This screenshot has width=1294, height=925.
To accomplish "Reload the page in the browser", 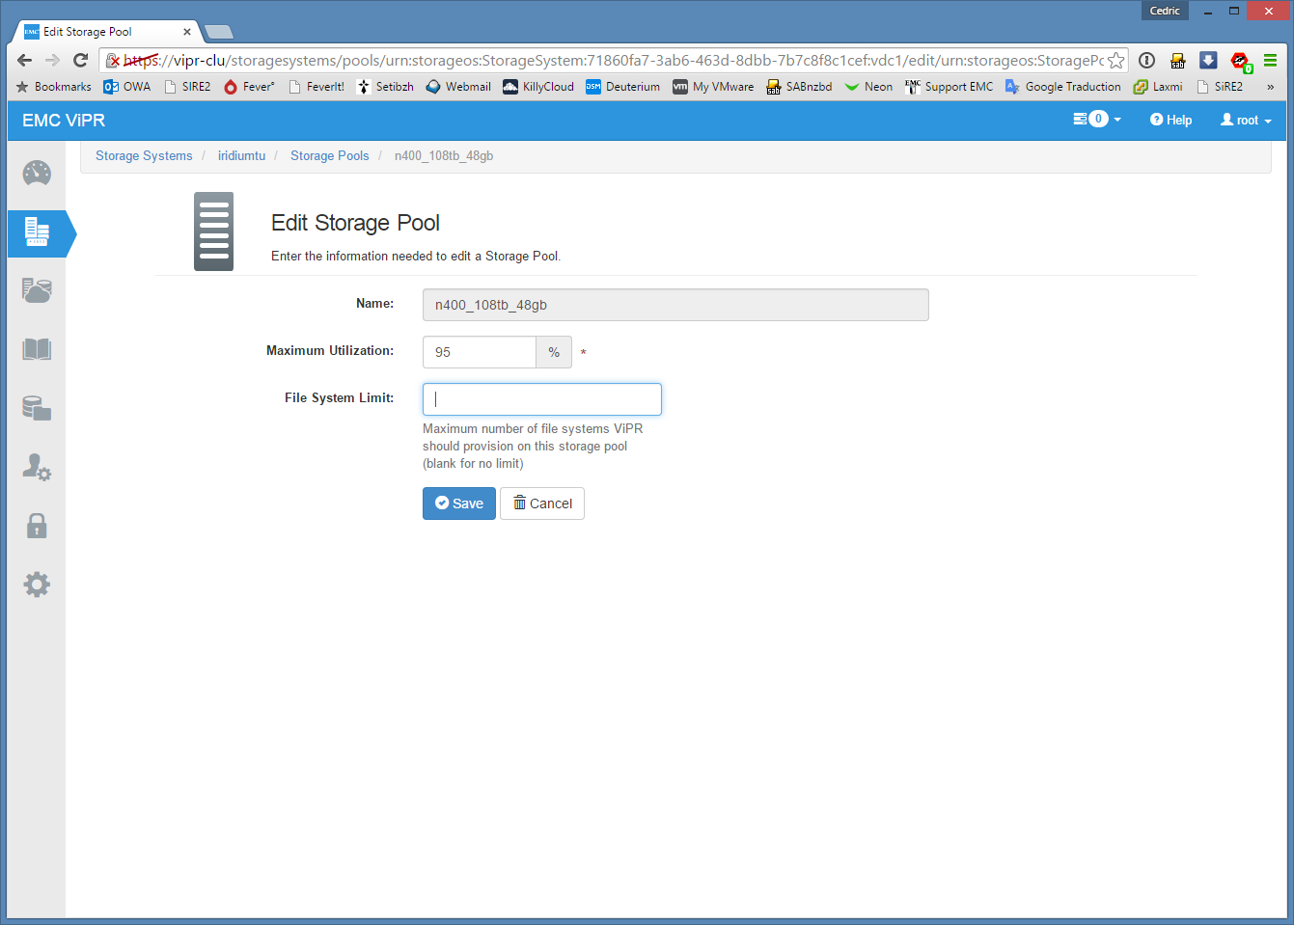I will click(81, 61).
